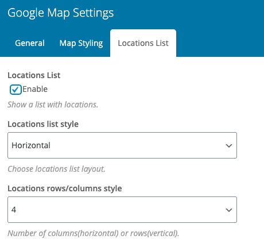Select the Locations List tab
264x247 pixels.
pos(143,43)
